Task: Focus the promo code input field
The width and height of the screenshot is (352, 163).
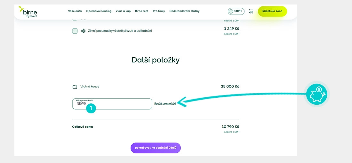Action: [x=112, y=104]
